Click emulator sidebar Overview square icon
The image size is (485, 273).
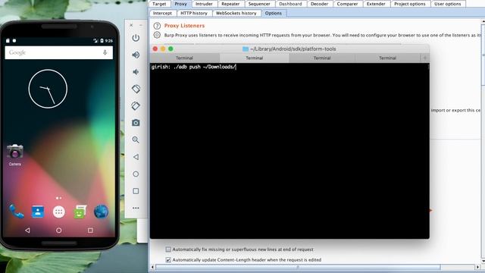(136, 191)
